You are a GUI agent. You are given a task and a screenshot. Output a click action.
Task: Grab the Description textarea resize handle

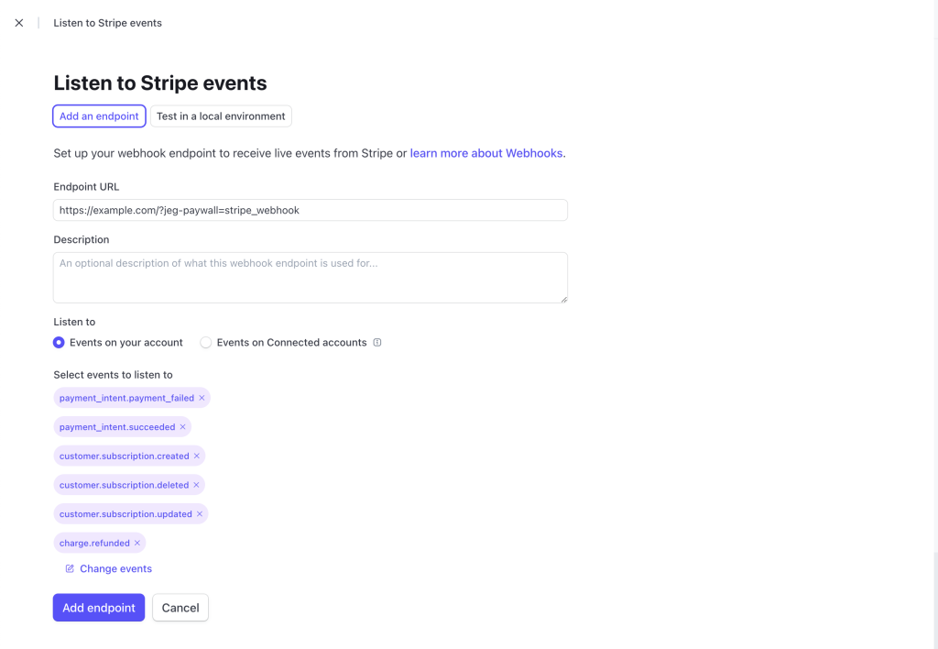pos(563,299)
